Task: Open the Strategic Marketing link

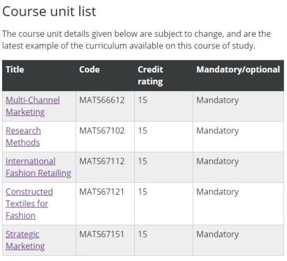Action: pyautogui.click(x=25, y=240)
